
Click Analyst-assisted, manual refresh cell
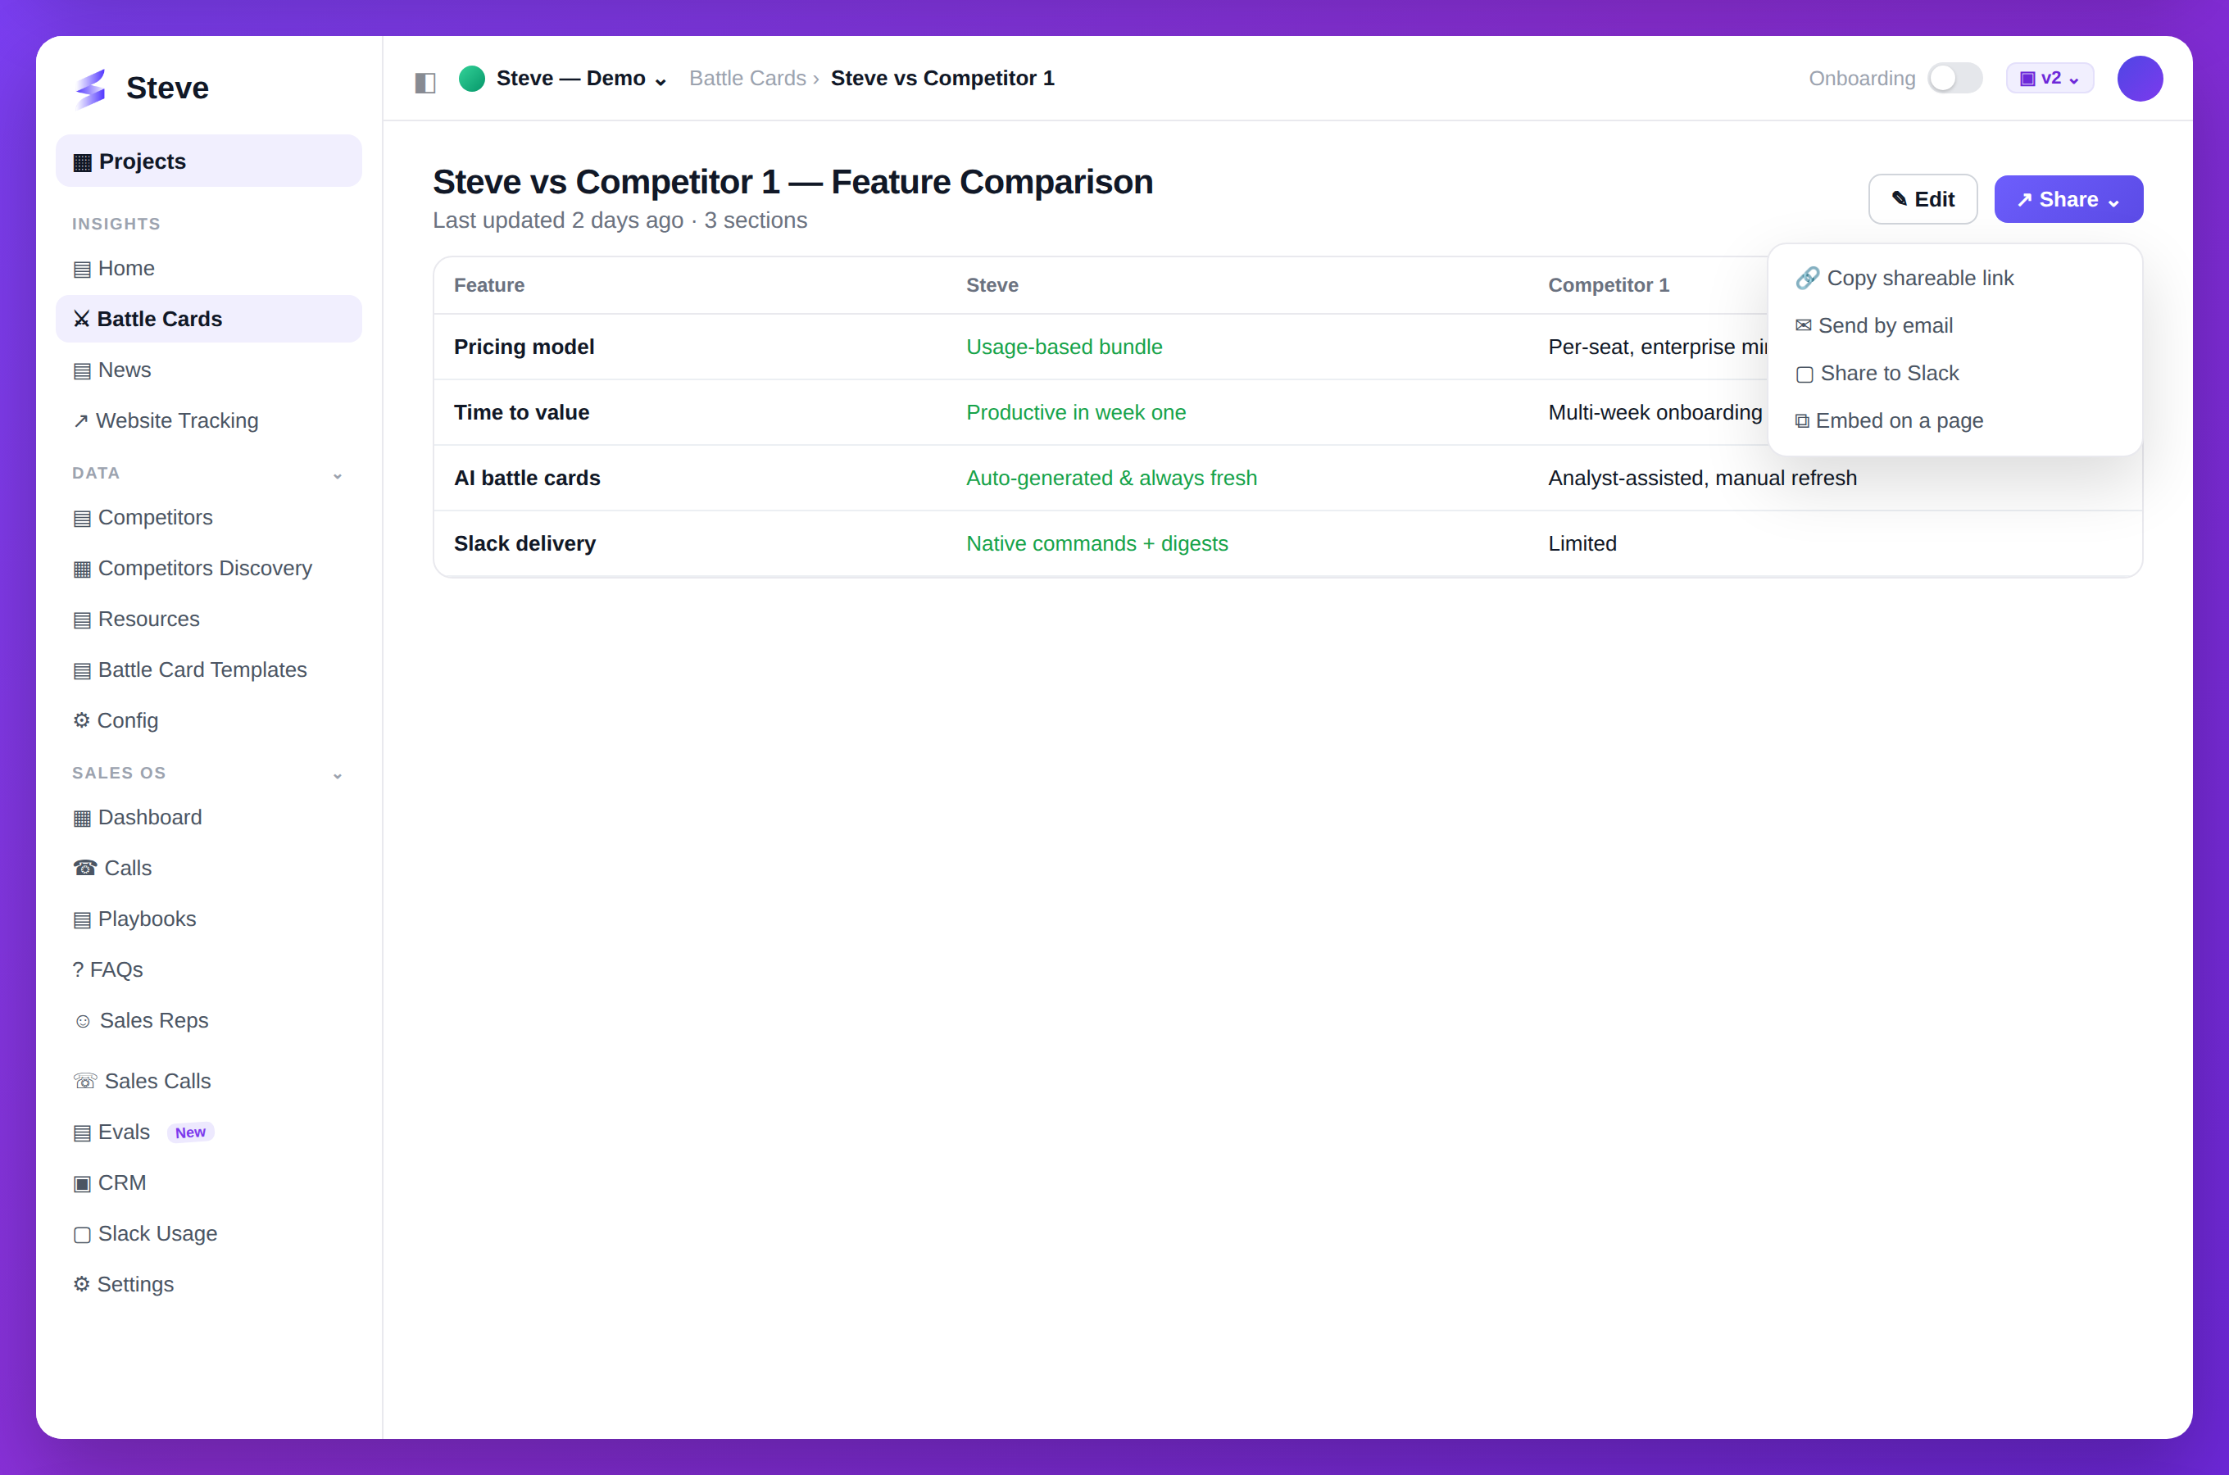pyautogui.click(x=1702, y=479)
